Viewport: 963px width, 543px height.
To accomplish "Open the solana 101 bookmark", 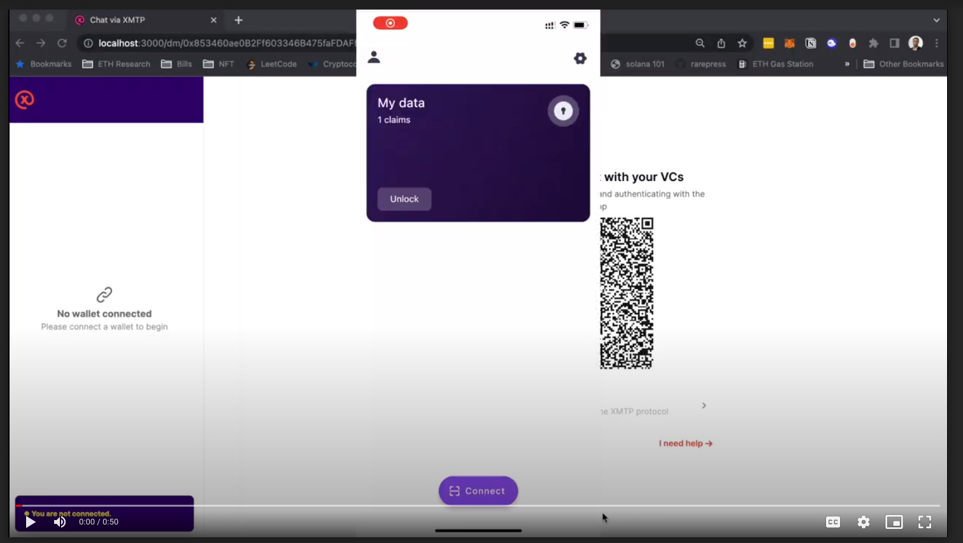I will click(638, 64).
